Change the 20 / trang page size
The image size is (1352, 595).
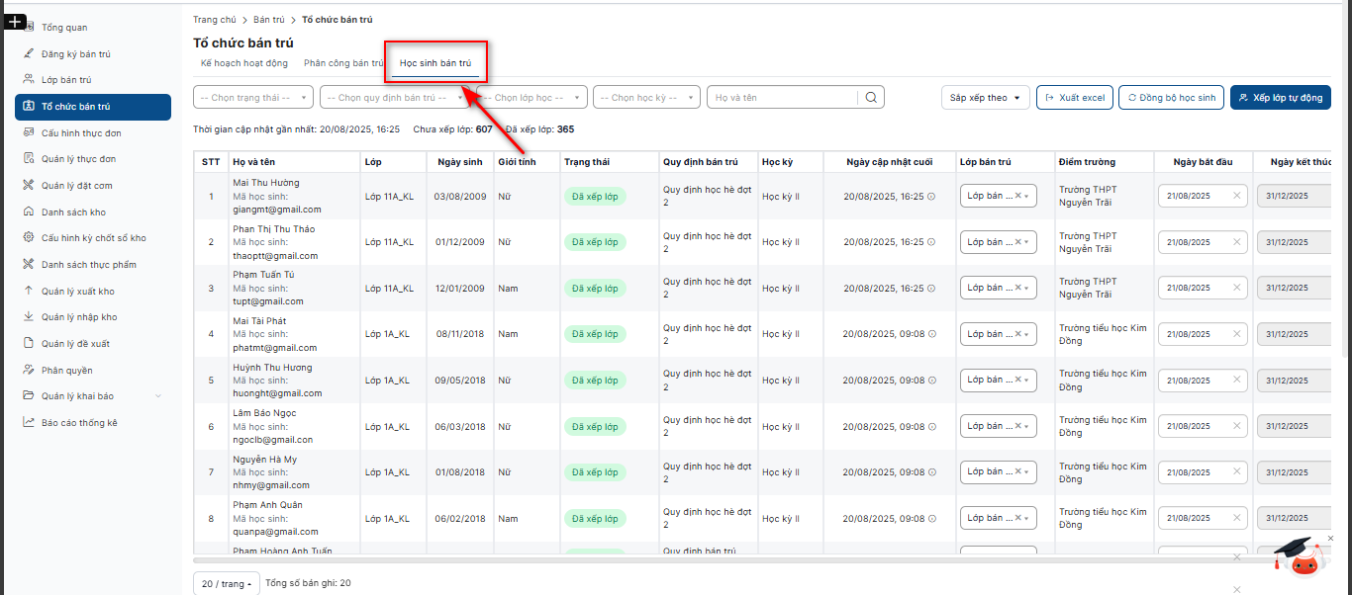[226, 584]
